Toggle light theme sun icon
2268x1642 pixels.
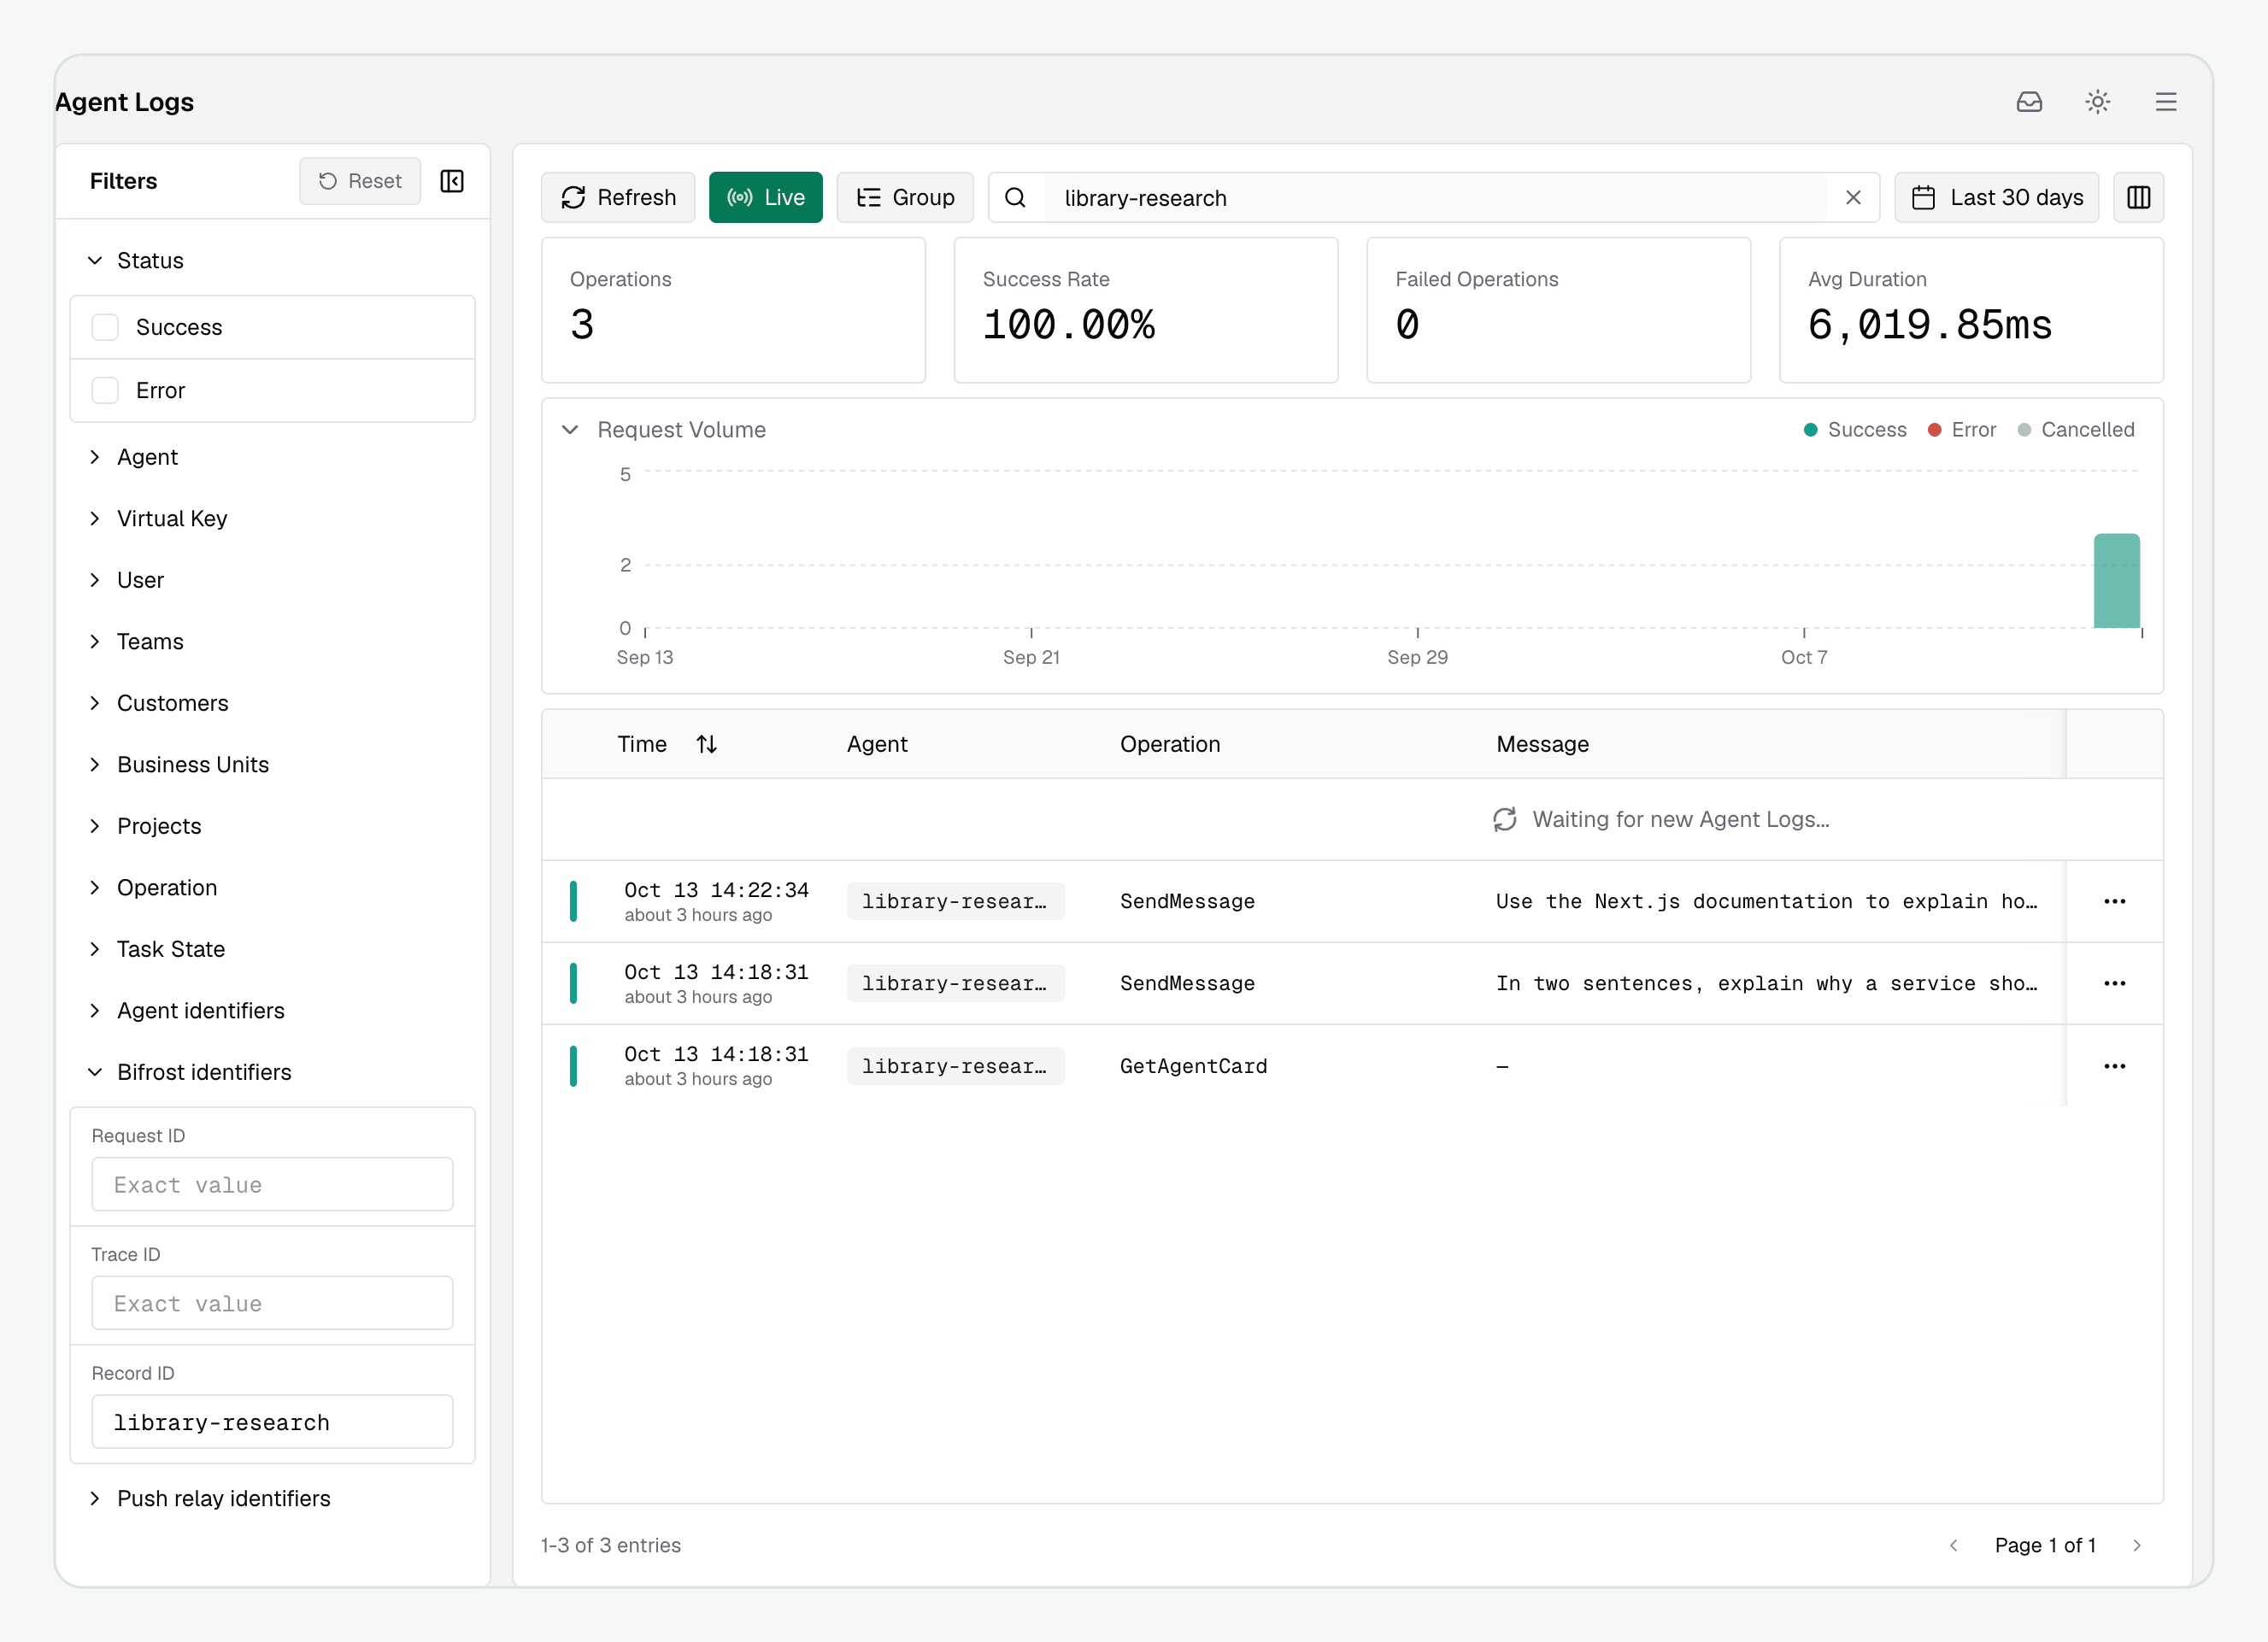pyautogui.click(x=2097, y=102)
